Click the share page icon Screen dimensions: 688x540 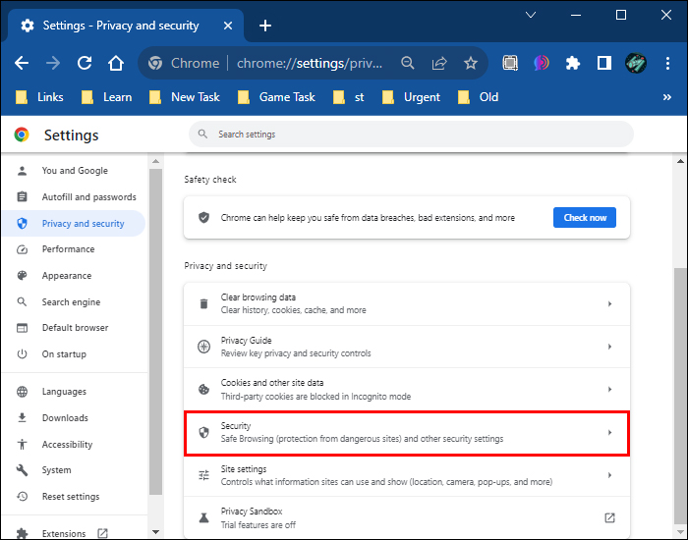click(439, 63)
